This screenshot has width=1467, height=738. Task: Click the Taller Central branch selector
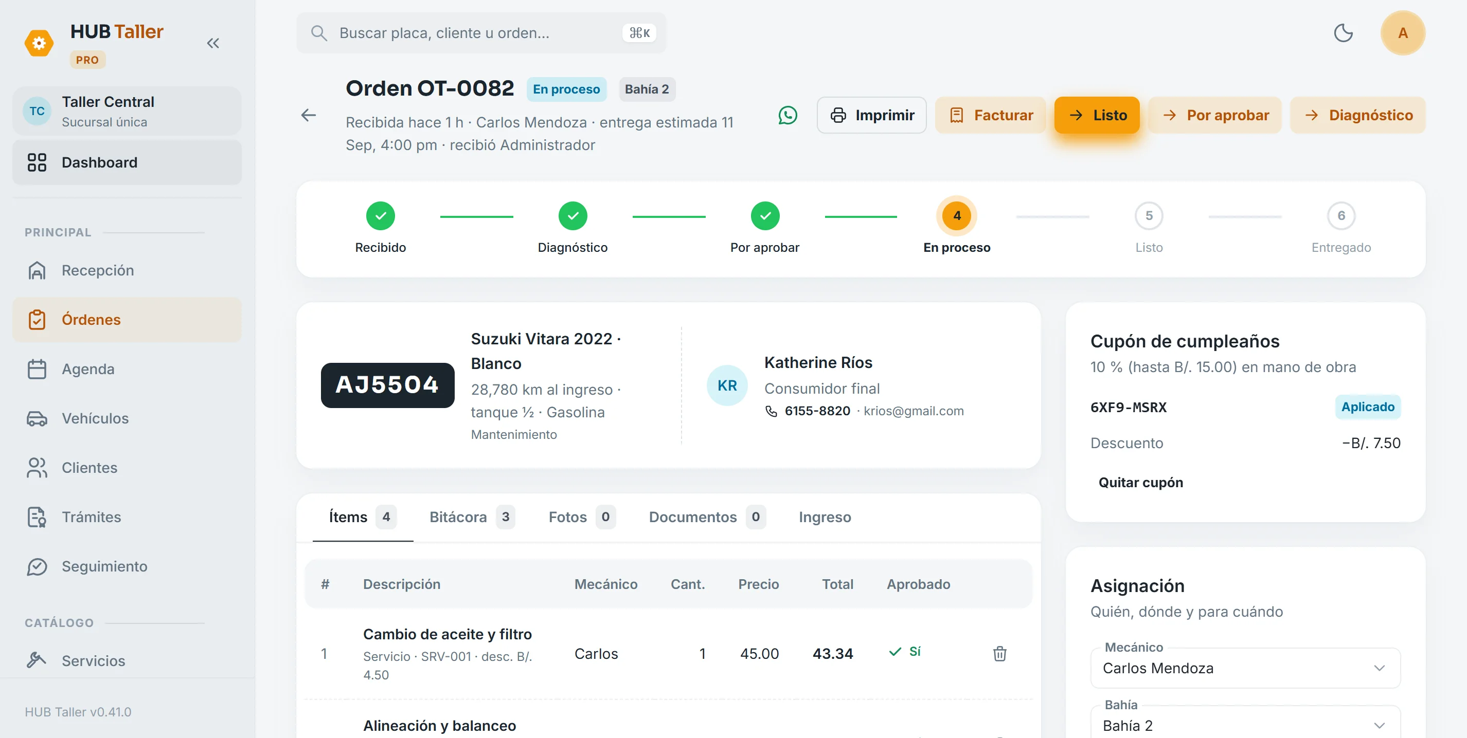[x=127, y=111]
